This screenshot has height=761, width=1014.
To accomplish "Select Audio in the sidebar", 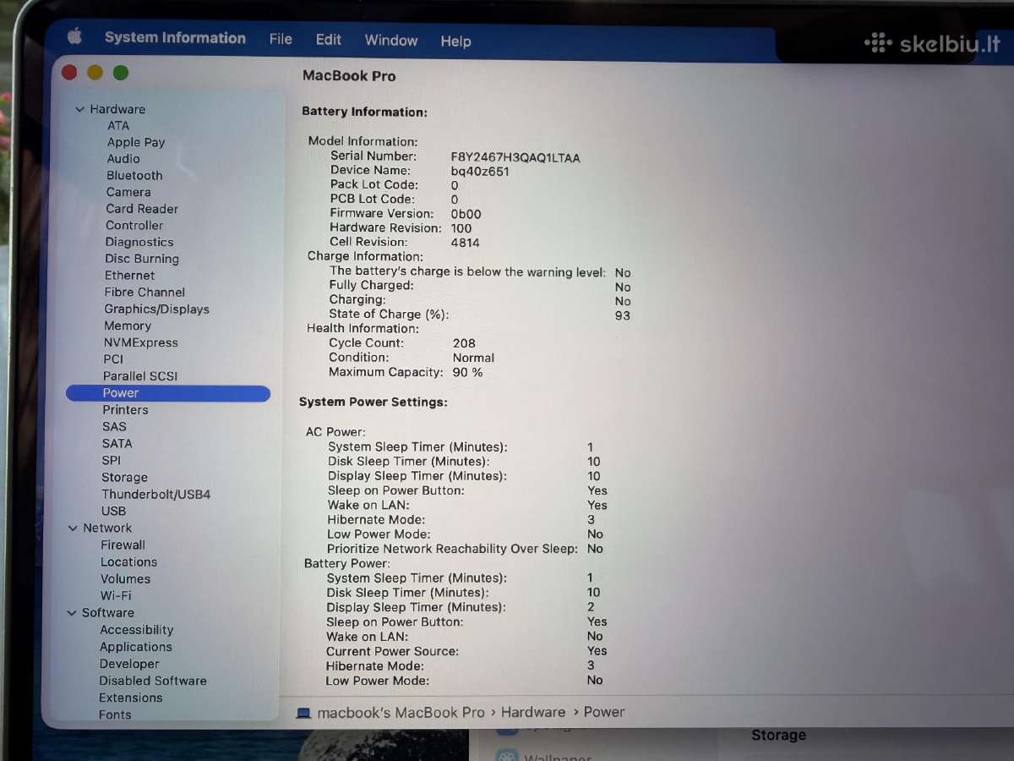I will (123, 159).
